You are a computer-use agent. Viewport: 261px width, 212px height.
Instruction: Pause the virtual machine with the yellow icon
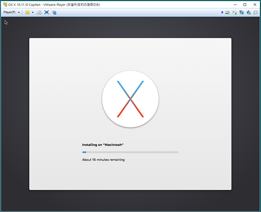[x=27, y=13]
